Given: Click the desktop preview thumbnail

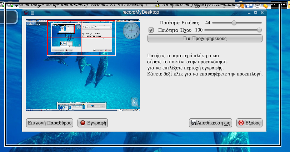Looking at the screenshot, I should pyautogui.click(x=83, y=65).
